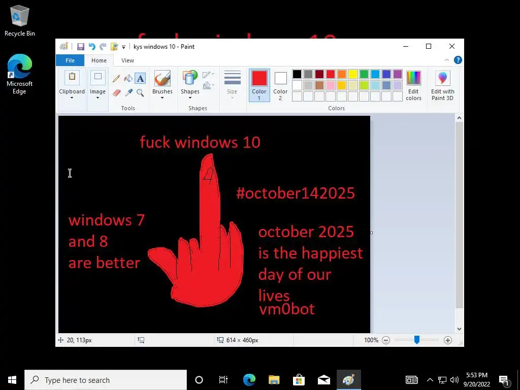Open File Explorer from the taskbar
Screen dimensions: 520x390
274,380
